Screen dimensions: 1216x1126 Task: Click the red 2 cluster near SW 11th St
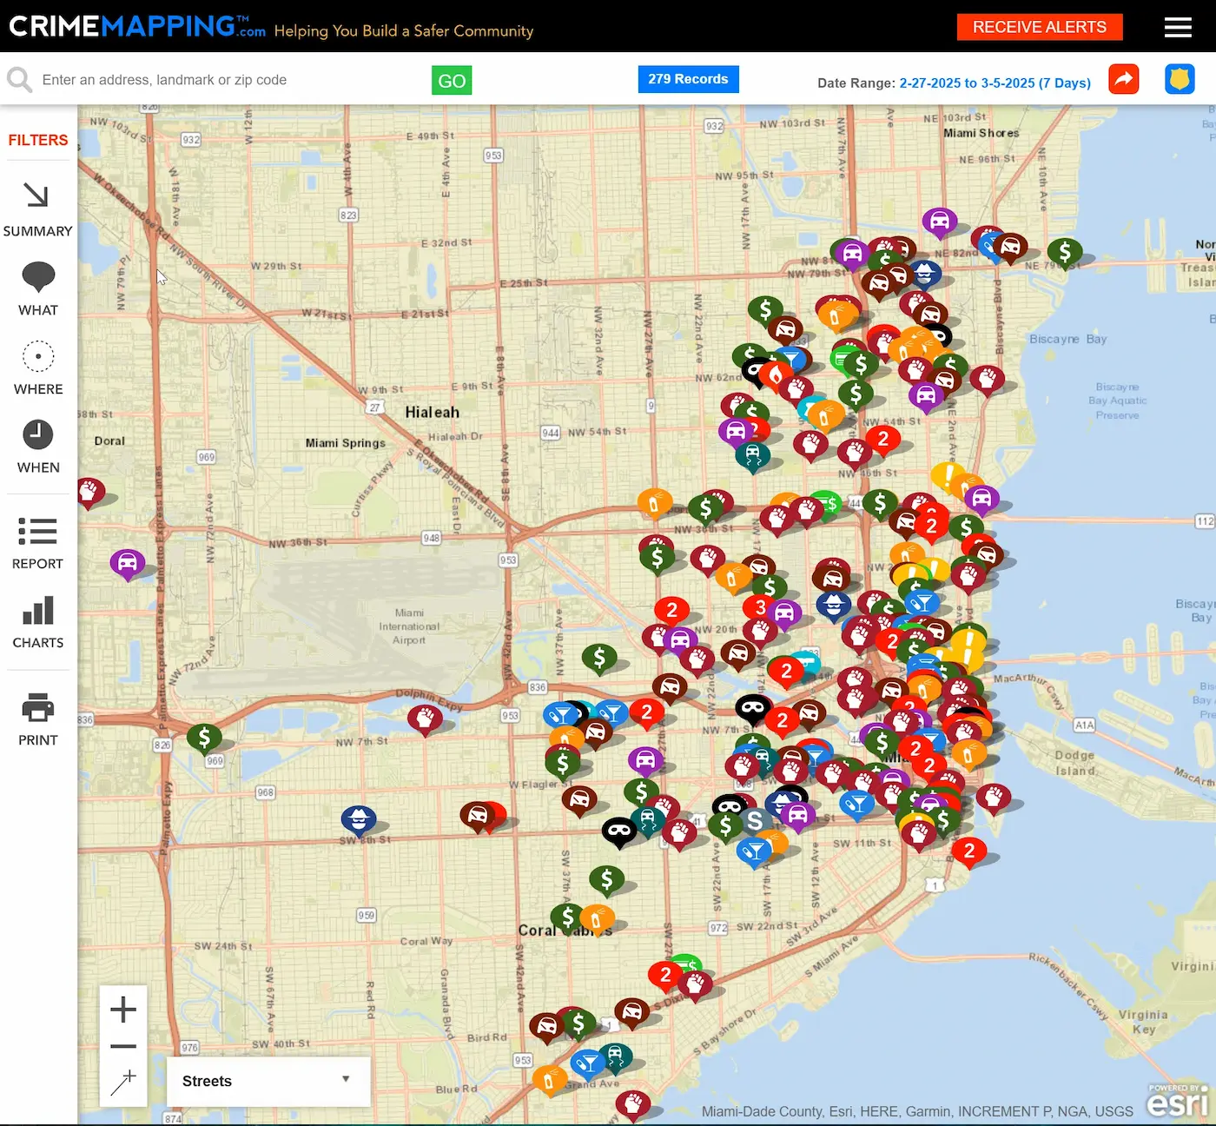(x=969, y=851)
